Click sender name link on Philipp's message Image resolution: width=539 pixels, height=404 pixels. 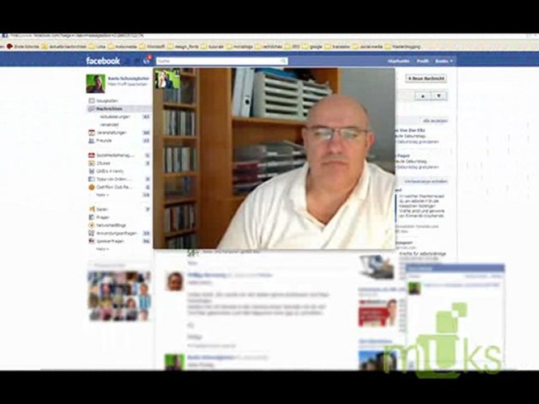click(x=207, y=275)
